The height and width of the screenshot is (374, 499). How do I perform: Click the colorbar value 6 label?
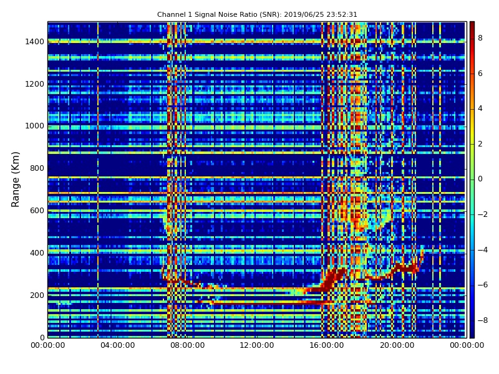coord(480,74)
